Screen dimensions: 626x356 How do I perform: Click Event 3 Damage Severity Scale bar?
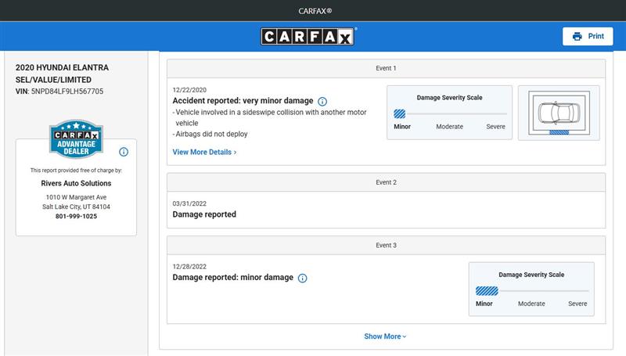531,290
